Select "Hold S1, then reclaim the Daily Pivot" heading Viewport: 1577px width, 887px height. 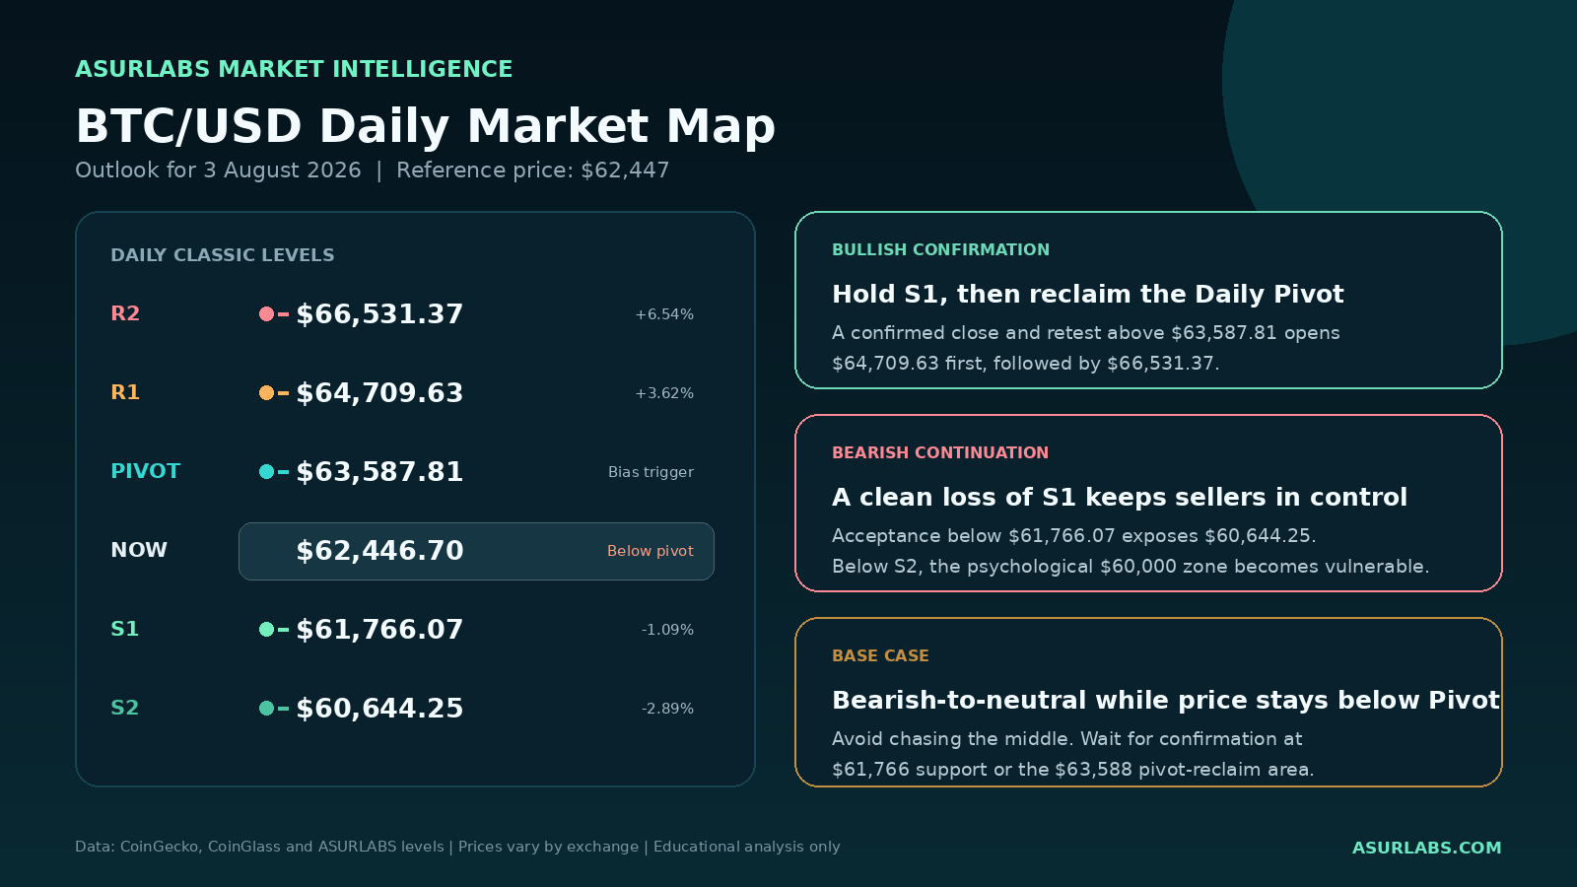1087,294
